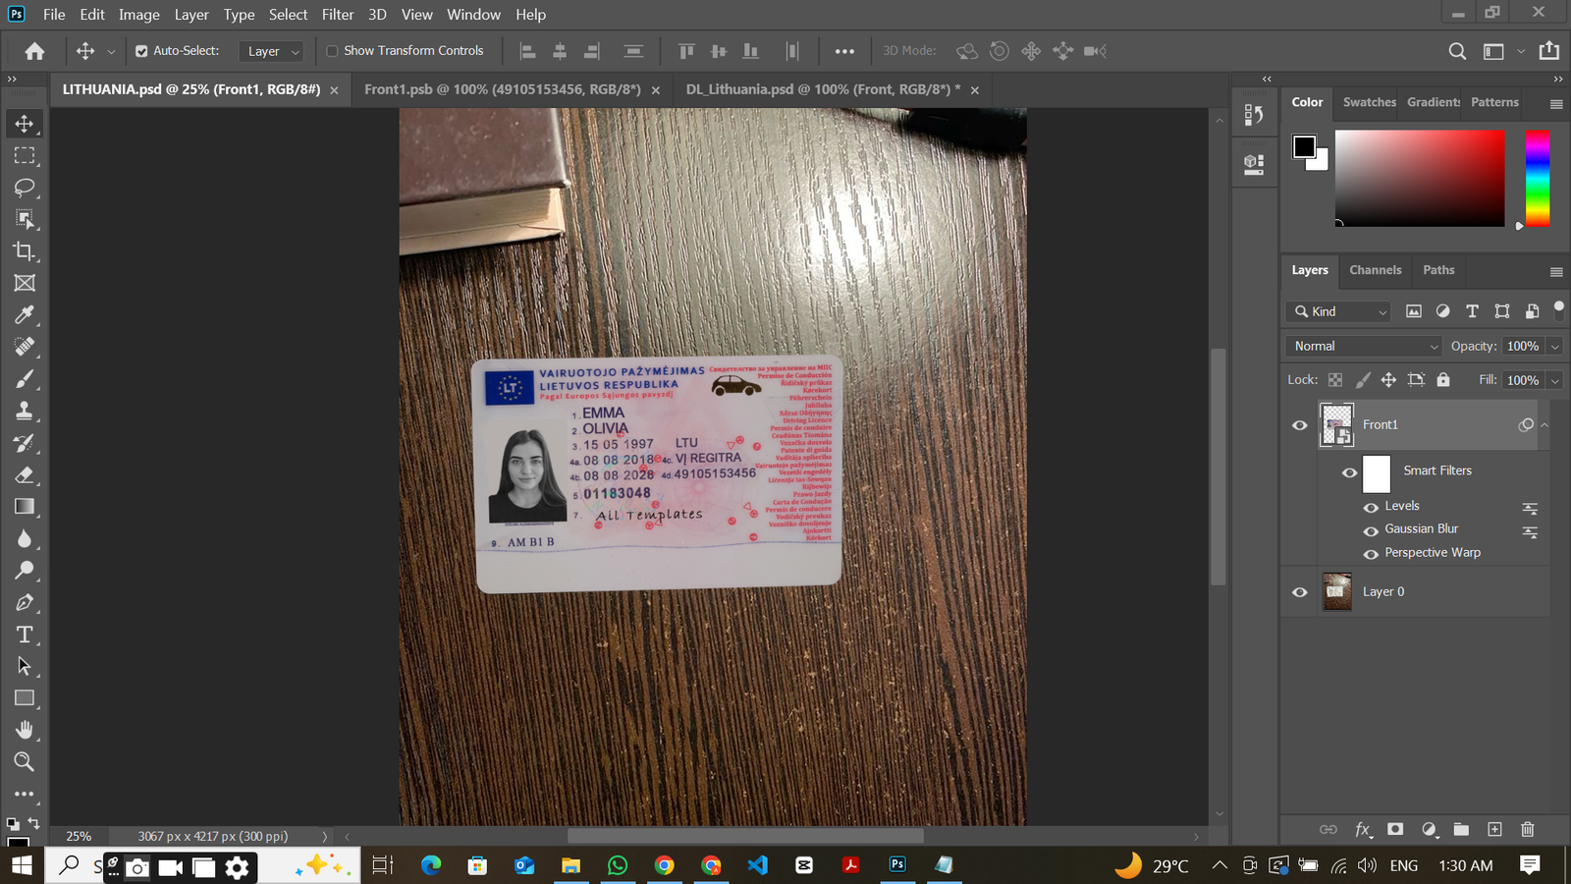
Task: Pick the Eyedropper tool
Action: [25, 315]
